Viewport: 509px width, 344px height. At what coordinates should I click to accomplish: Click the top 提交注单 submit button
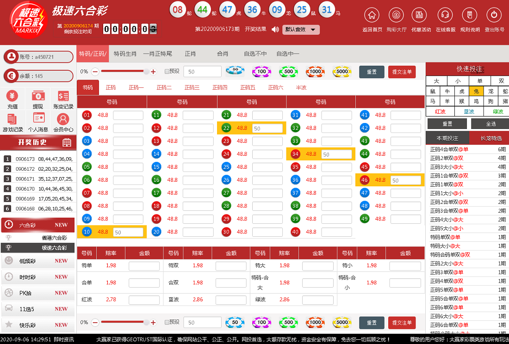pyautogui.click(x=402, y=72)
